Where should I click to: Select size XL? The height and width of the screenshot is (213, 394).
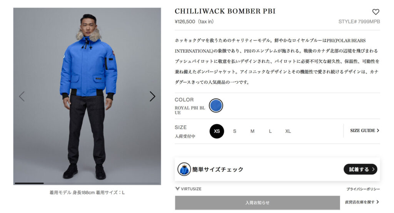[288, 131]
